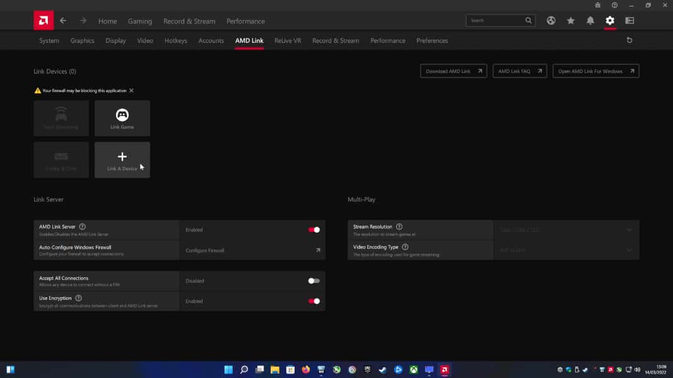Screen dimensions: 673x378
Task: Click the AMD logo icon
Action: coord(44,21)
